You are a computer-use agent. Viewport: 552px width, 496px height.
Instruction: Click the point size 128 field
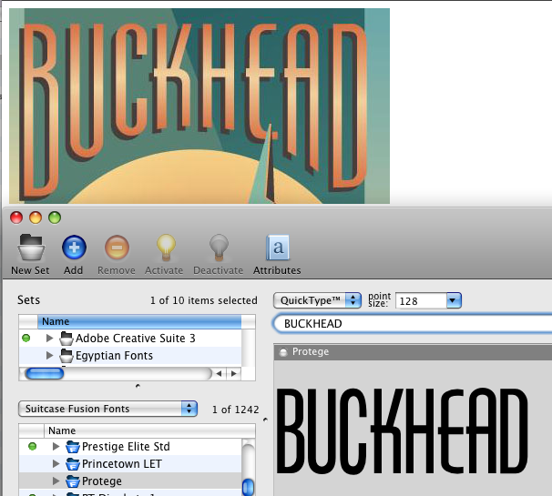[x=421, y=300]
